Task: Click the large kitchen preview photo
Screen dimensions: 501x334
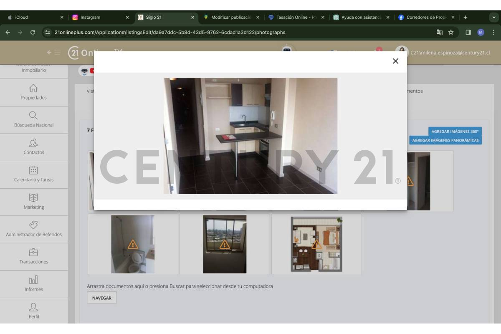Action: tap(250, 136)
